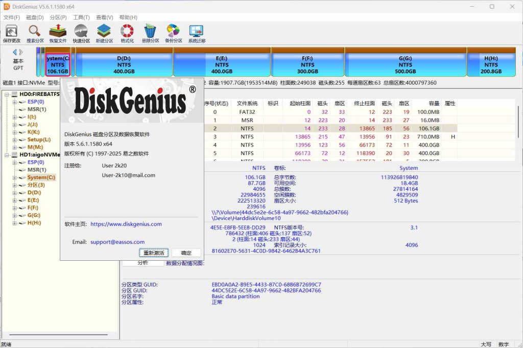Screen dimensions: 523x348
Task: Expand the 分区(3) tree node
Action: pyautogui.click(x=14, y=185)
